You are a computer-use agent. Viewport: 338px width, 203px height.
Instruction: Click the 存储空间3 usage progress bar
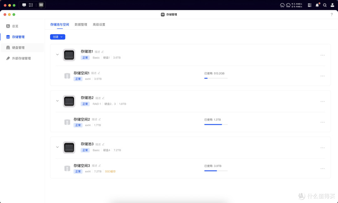216,171
